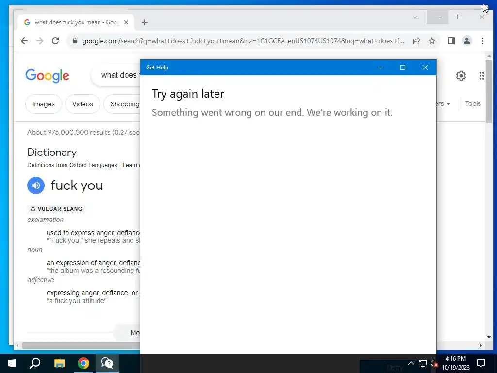This screenshot has width=497, height=373.
Task: Click Chrome horizontal scrollbar left arrow
Action: [x=18, y=345]
